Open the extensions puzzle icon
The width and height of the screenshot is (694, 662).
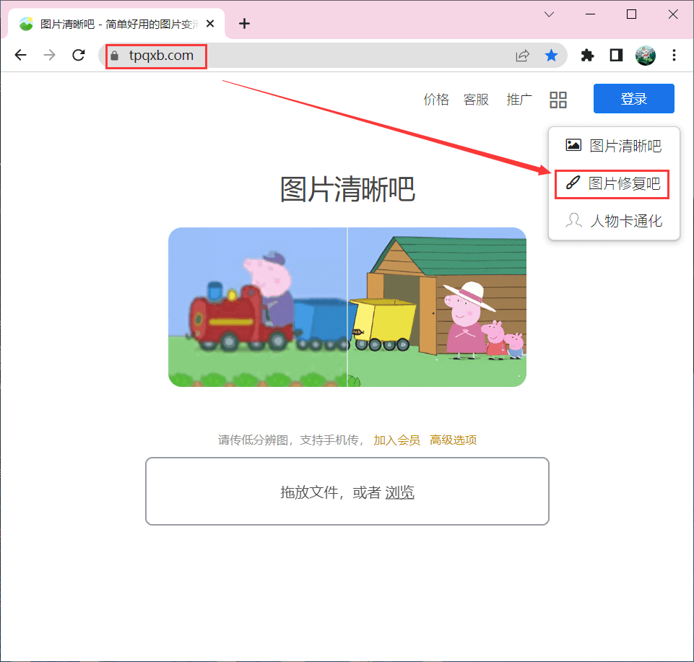[x=587, y=56]
